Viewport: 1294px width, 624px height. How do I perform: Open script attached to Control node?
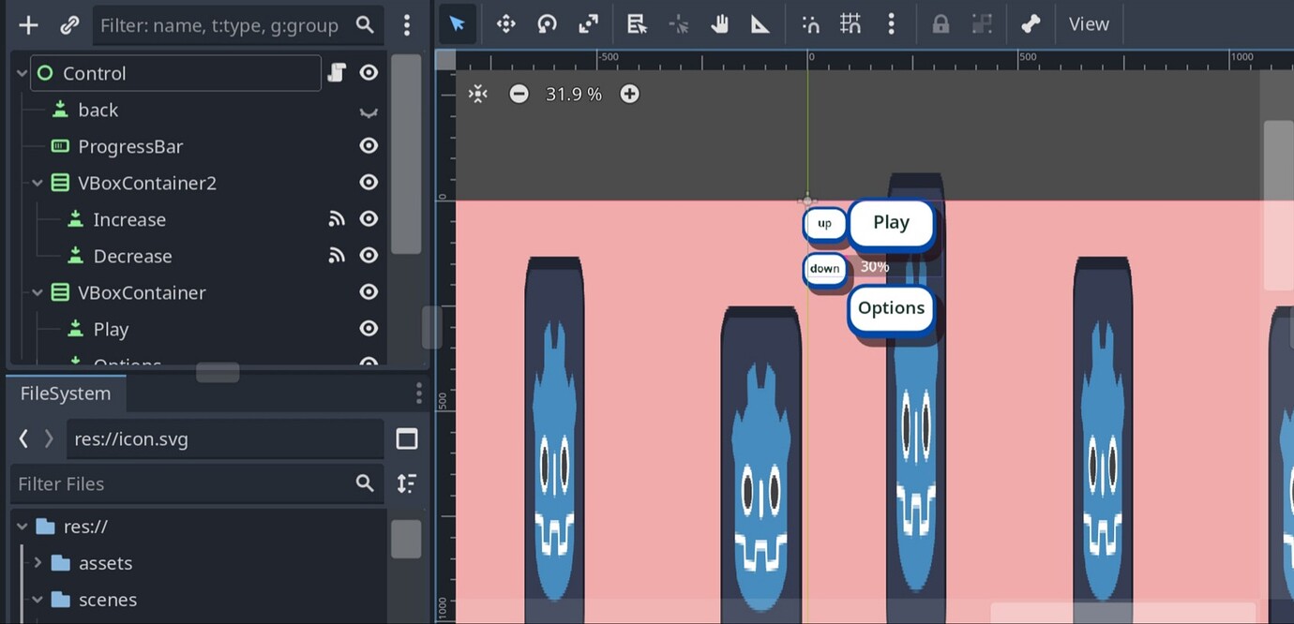click(x=338, y=73)
